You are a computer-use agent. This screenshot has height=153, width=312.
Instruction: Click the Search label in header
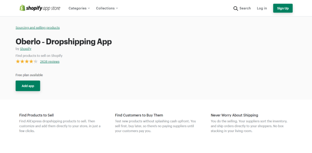(245, 8)
